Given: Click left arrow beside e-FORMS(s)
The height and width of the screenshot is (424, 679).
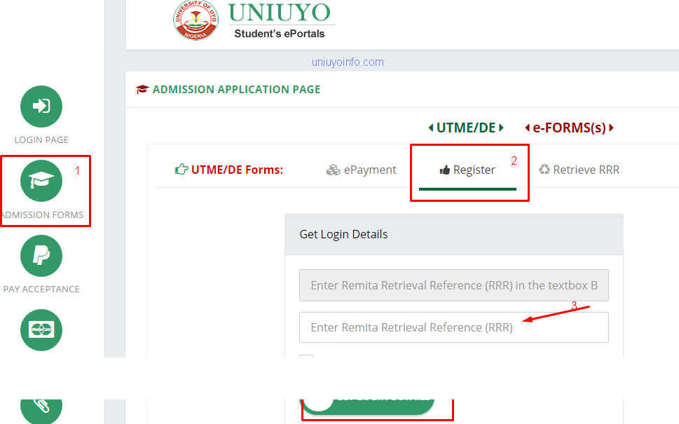Looking at the screenshot, I should point(528,128).
